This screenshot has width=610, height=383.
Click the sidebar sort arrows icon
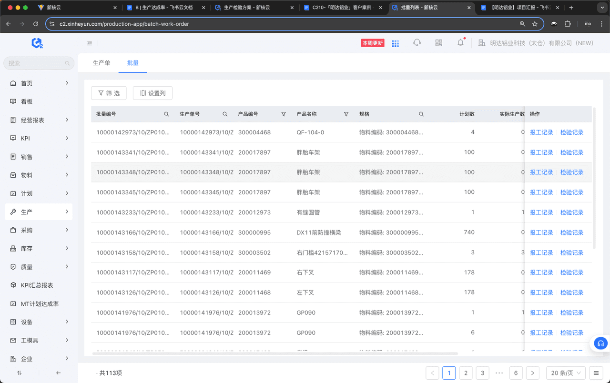point(20,373)
